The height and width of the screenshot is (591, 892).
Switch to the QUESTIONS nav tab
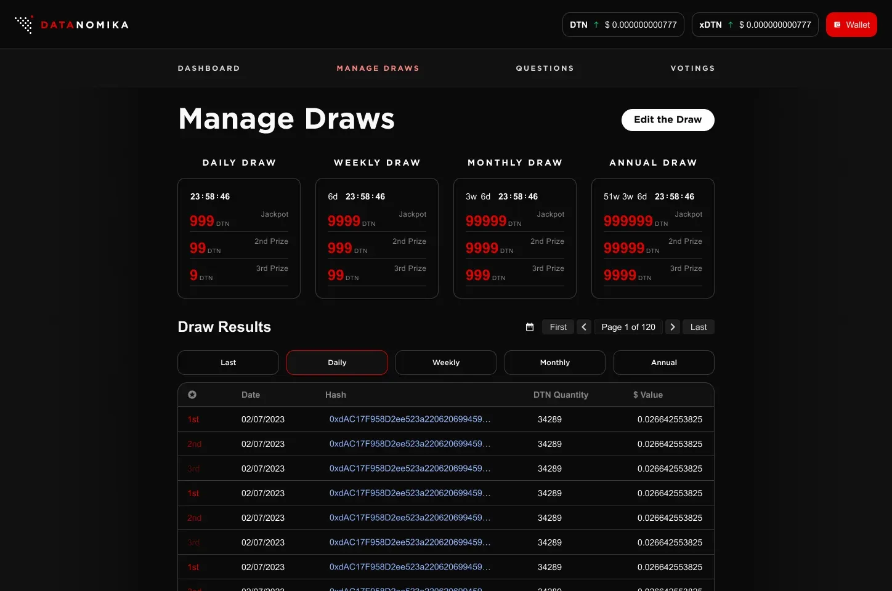(545, 68)
